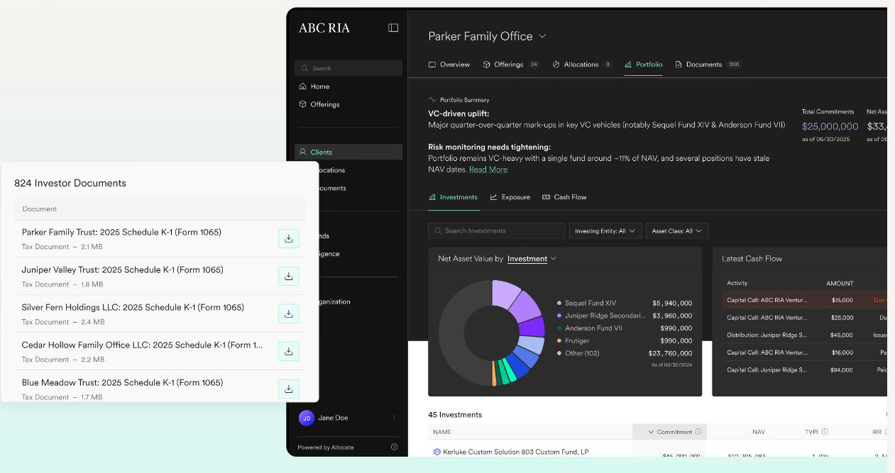Select the Portfolio tab
Viewport: 895px width, 473px height.
(643, 65)
